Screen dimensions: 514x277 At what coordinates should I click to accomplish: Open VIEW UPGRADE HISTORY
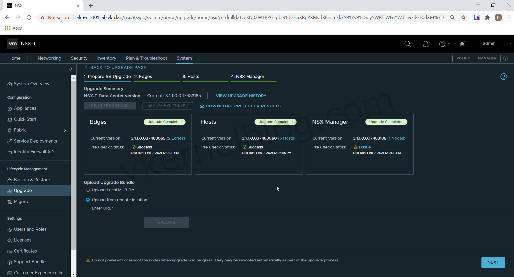(x=241, y=96)
